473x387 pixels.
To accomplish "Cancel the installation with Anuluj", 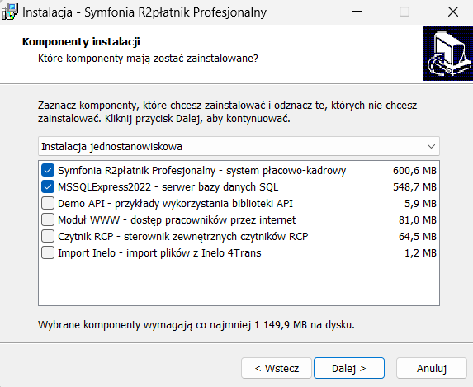I will (432, 368).
